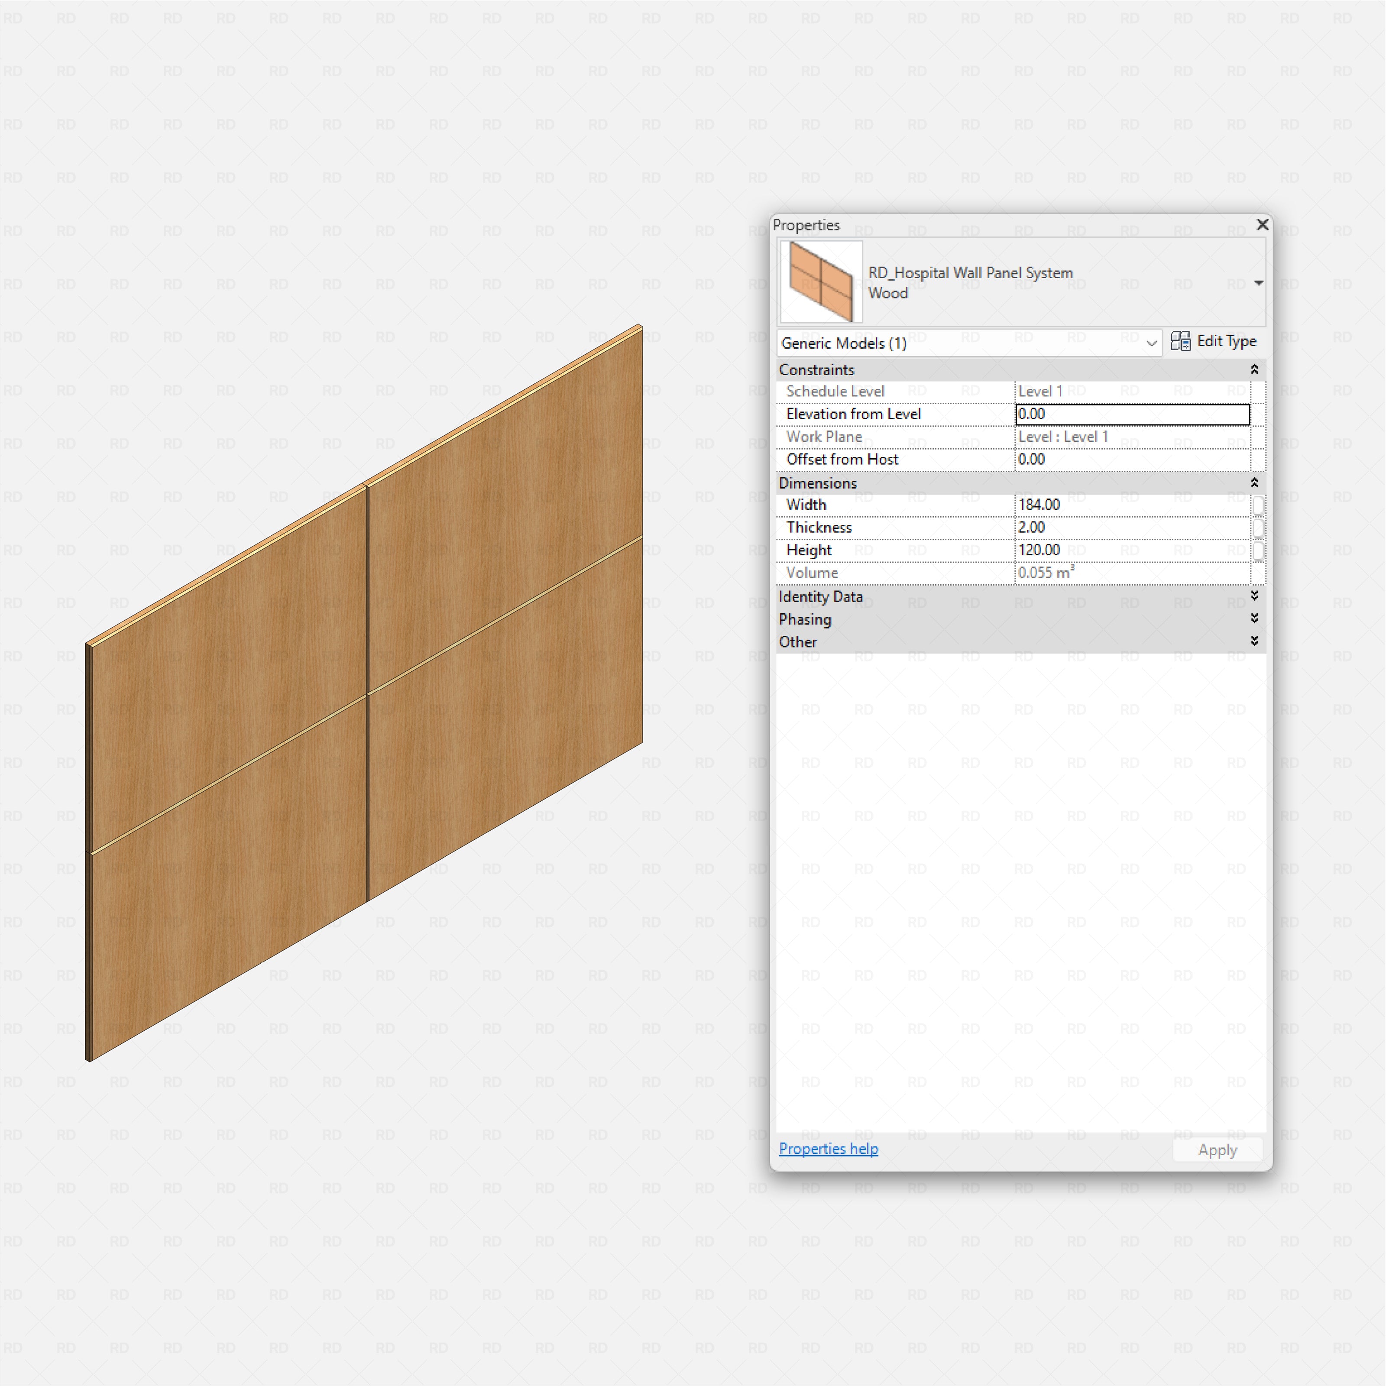Collapse the Dimensions section chevron
The width and height of the screenshot is (1386, 1386).
[1255, 482]
